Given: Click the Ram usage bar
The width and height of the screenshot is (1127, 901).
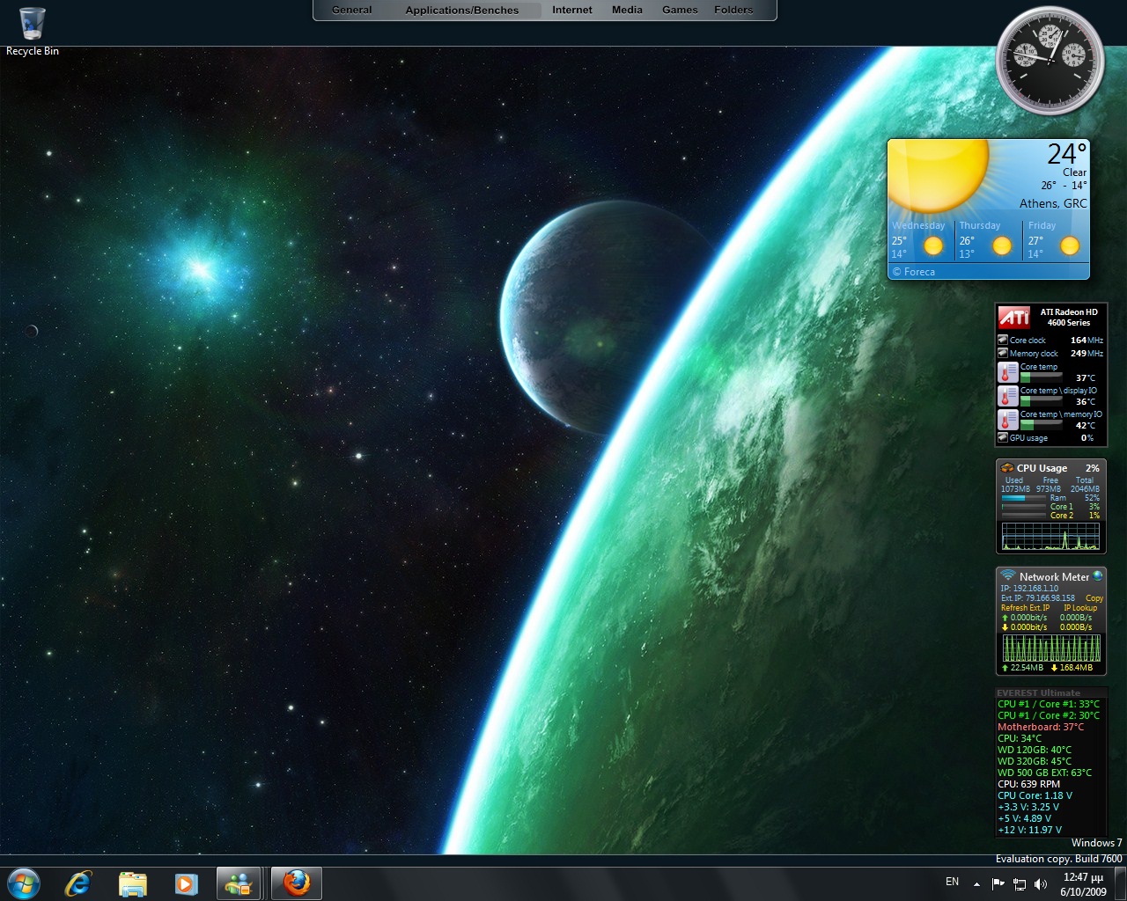Looking at the screenshot, I should 1023,498.
